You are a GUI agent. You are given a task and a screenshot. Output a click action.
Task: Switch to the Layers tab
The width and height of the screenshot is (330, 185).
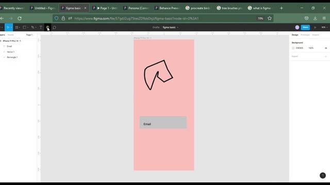click(2, 35)
